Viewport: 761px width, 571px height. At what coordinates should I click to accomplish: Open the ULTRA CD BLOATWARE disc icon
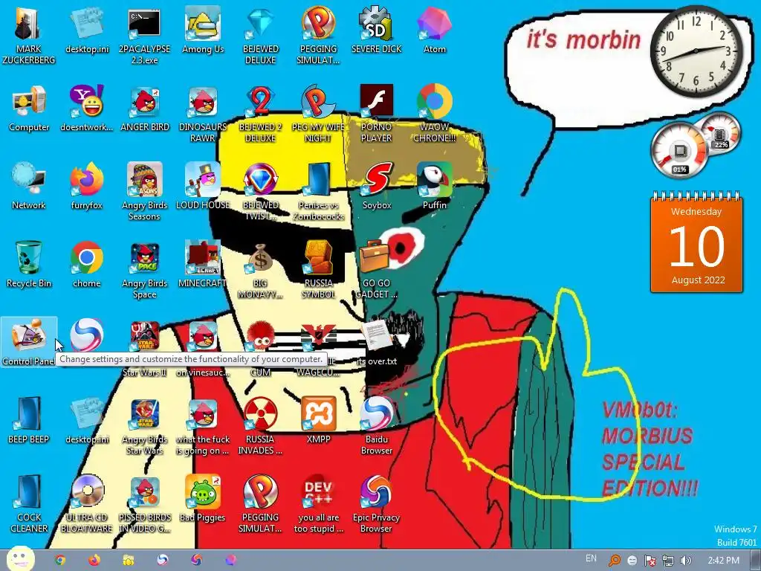tap(86, 505)
